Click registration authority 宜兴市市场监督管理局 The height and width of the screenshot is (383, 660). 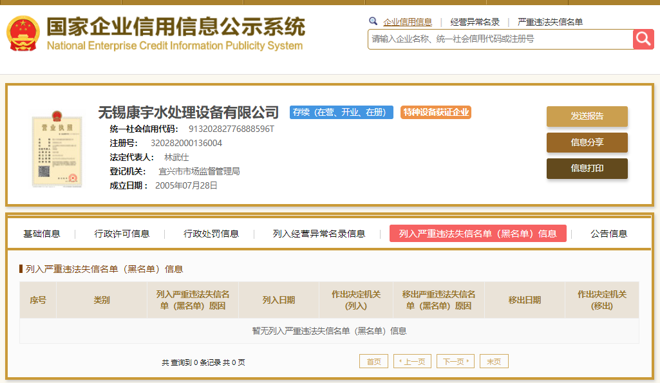pyautogui.click(x=199, y=171)
